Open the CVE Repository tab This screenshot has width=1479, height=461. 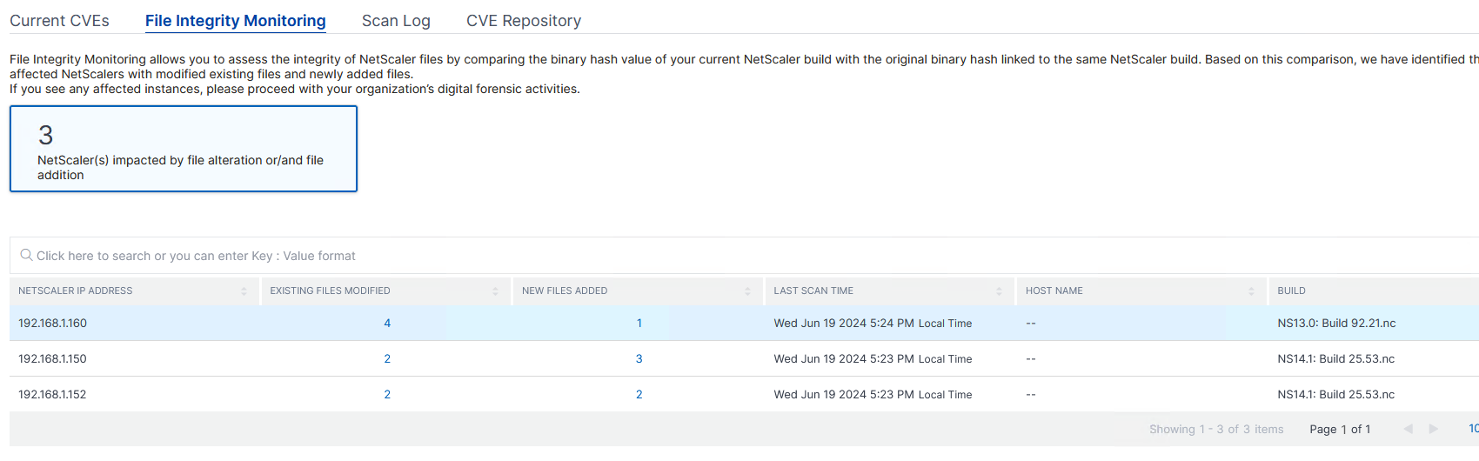(x=524, y=20)
